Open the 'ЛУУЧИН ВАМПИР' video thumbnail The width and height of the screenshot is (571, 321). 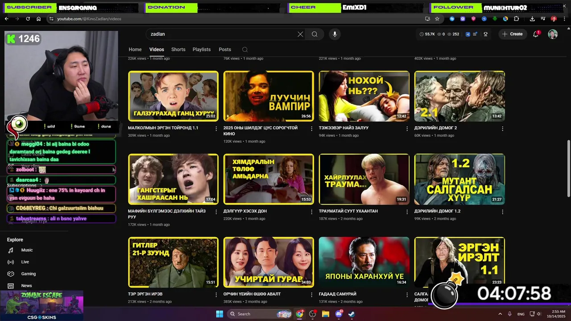269,96
